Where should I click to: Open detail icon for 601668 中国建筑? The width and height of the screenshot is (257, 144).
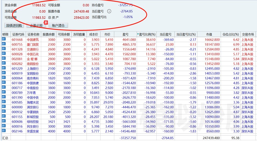click(4, 39)
